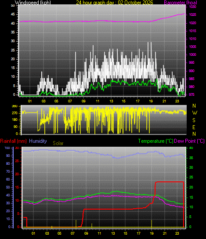206x239 pixels.
Task: Click the blue 'Humidity' legend label
Action: 38,141
